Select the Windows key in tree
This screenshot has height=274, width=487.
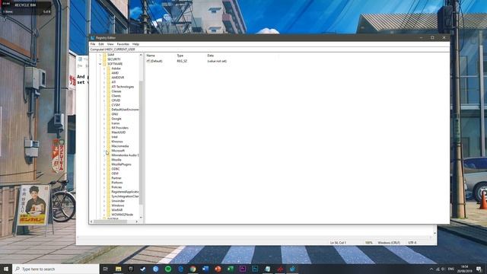click(118, 205)
